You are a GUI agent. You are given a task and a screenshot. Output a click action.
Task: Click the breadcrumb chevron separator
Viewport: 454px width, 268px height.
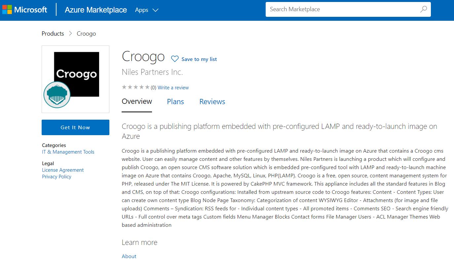[x=70, y=34]
